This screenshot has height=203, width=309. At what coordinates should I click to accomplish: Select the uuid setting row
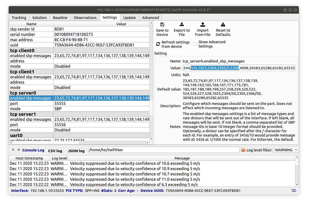(79, 45)
